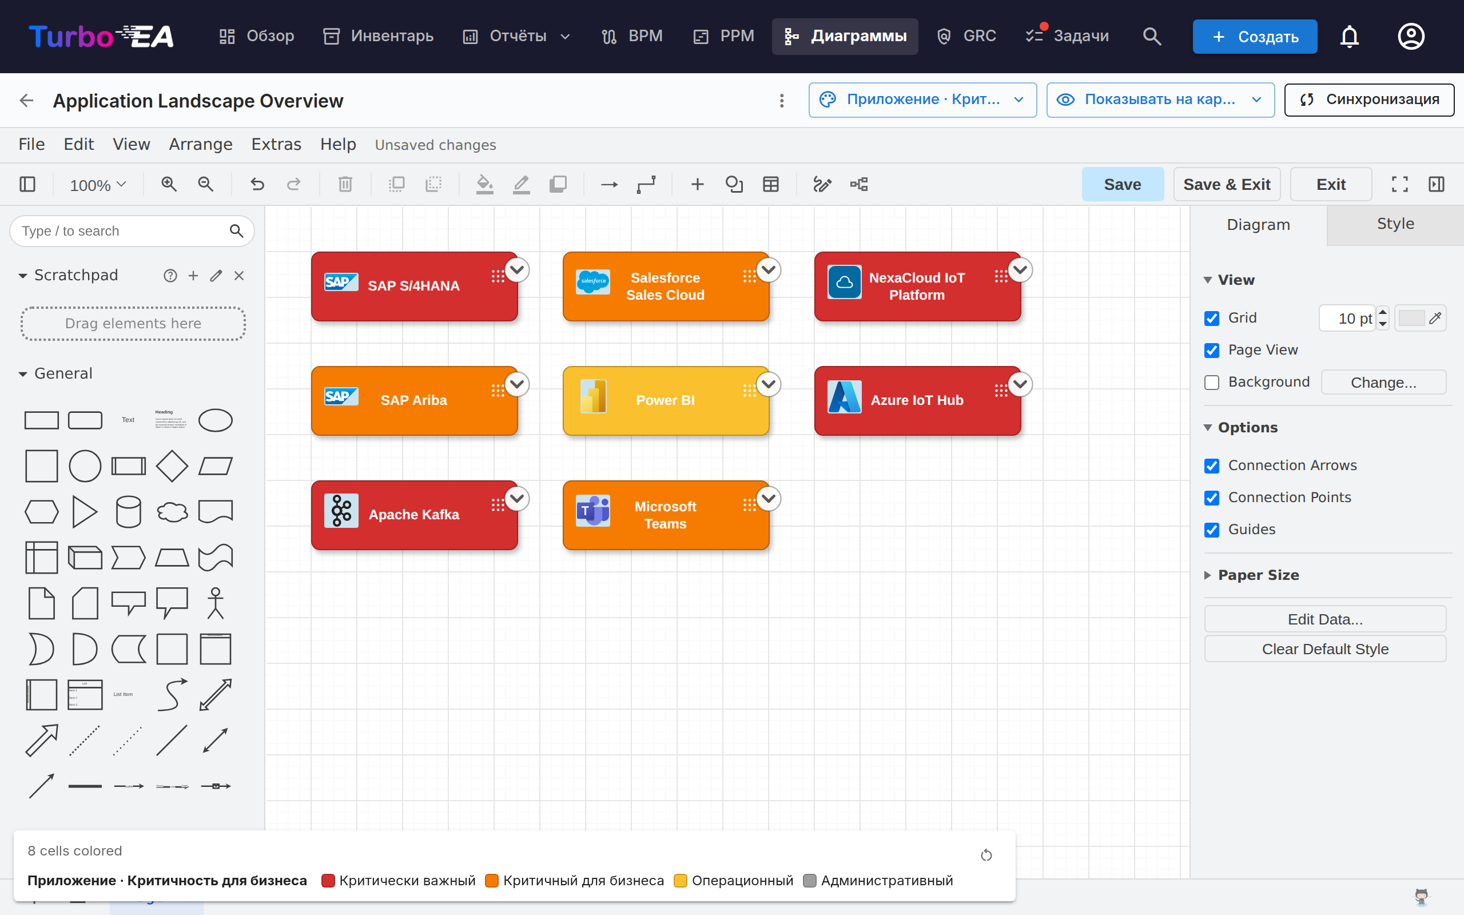Click the Edit Data... button
Image resolution: width=1464 pixels, height=915 pixels.
click(x=1325, y=619)
